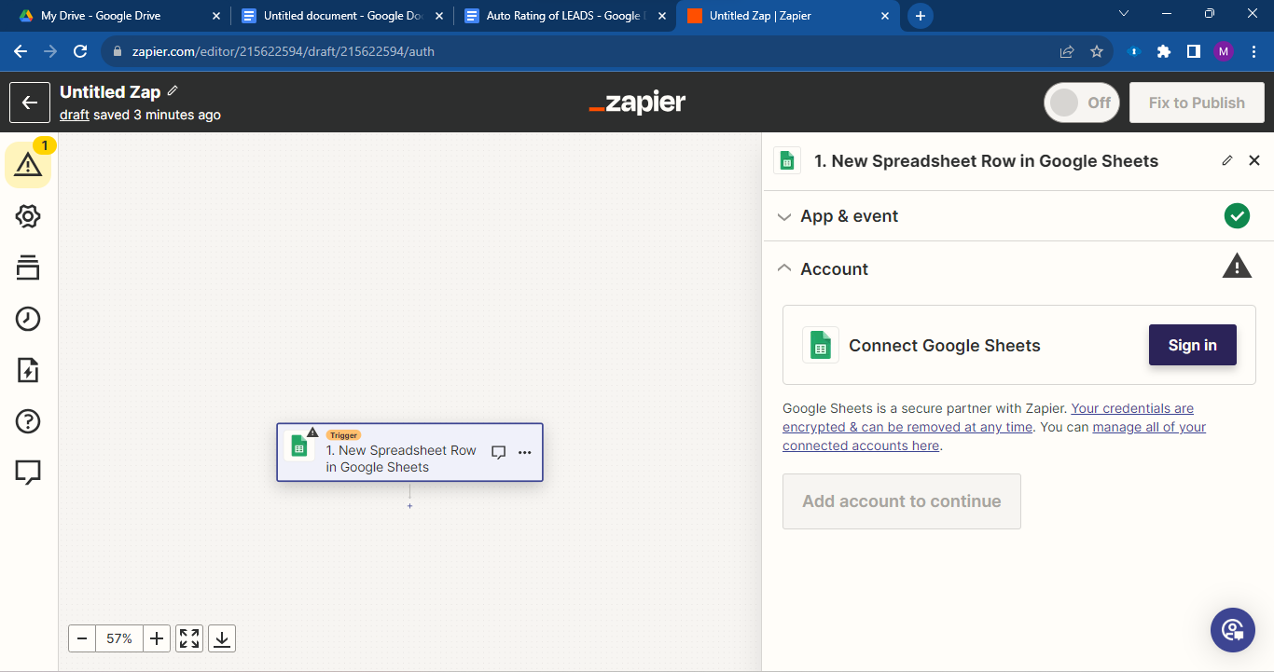
Task: Open Chrome tab search dropdown arrow
Action: 1124,14
